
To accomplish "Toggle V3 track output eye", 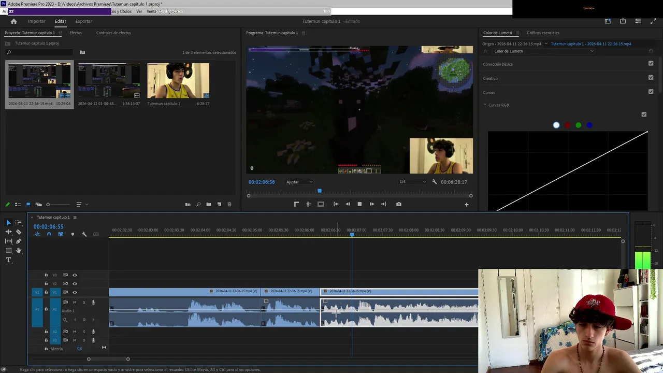I will (x=75, y=275).
